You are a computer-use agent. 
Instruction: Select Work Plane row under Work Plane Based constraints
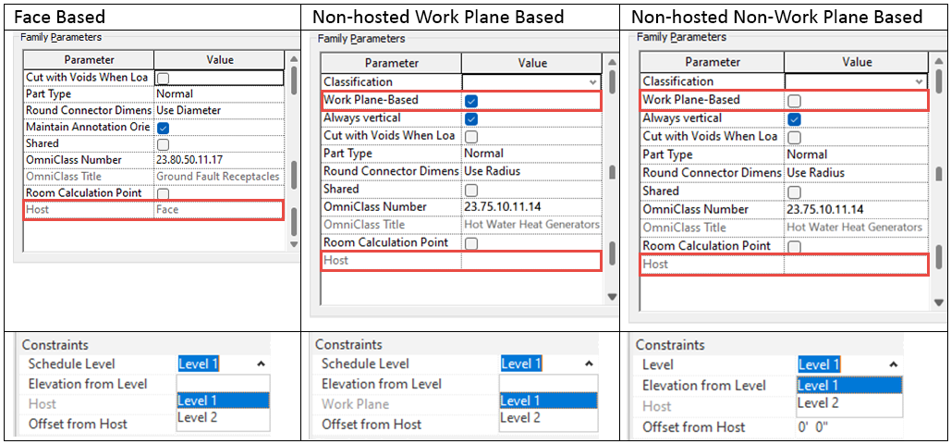[x=457, y=404]
